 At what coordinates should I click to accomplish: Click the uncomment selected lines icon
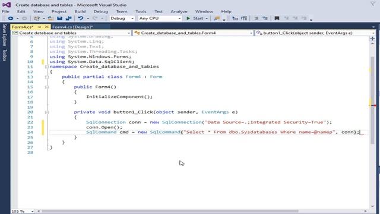[265, 18]
